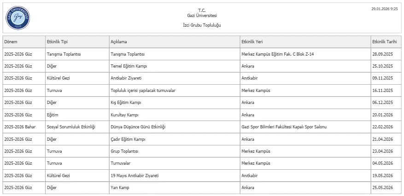Click the Sosyal Sorumluluk Etkinliği cell
The height and width of the screenshot is (196, 404).
(71, 127)
